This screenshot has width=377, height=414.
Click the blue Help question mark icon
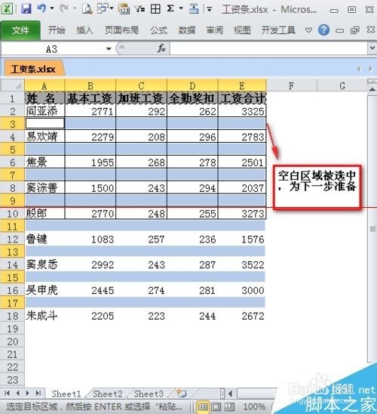pos(323,29)
